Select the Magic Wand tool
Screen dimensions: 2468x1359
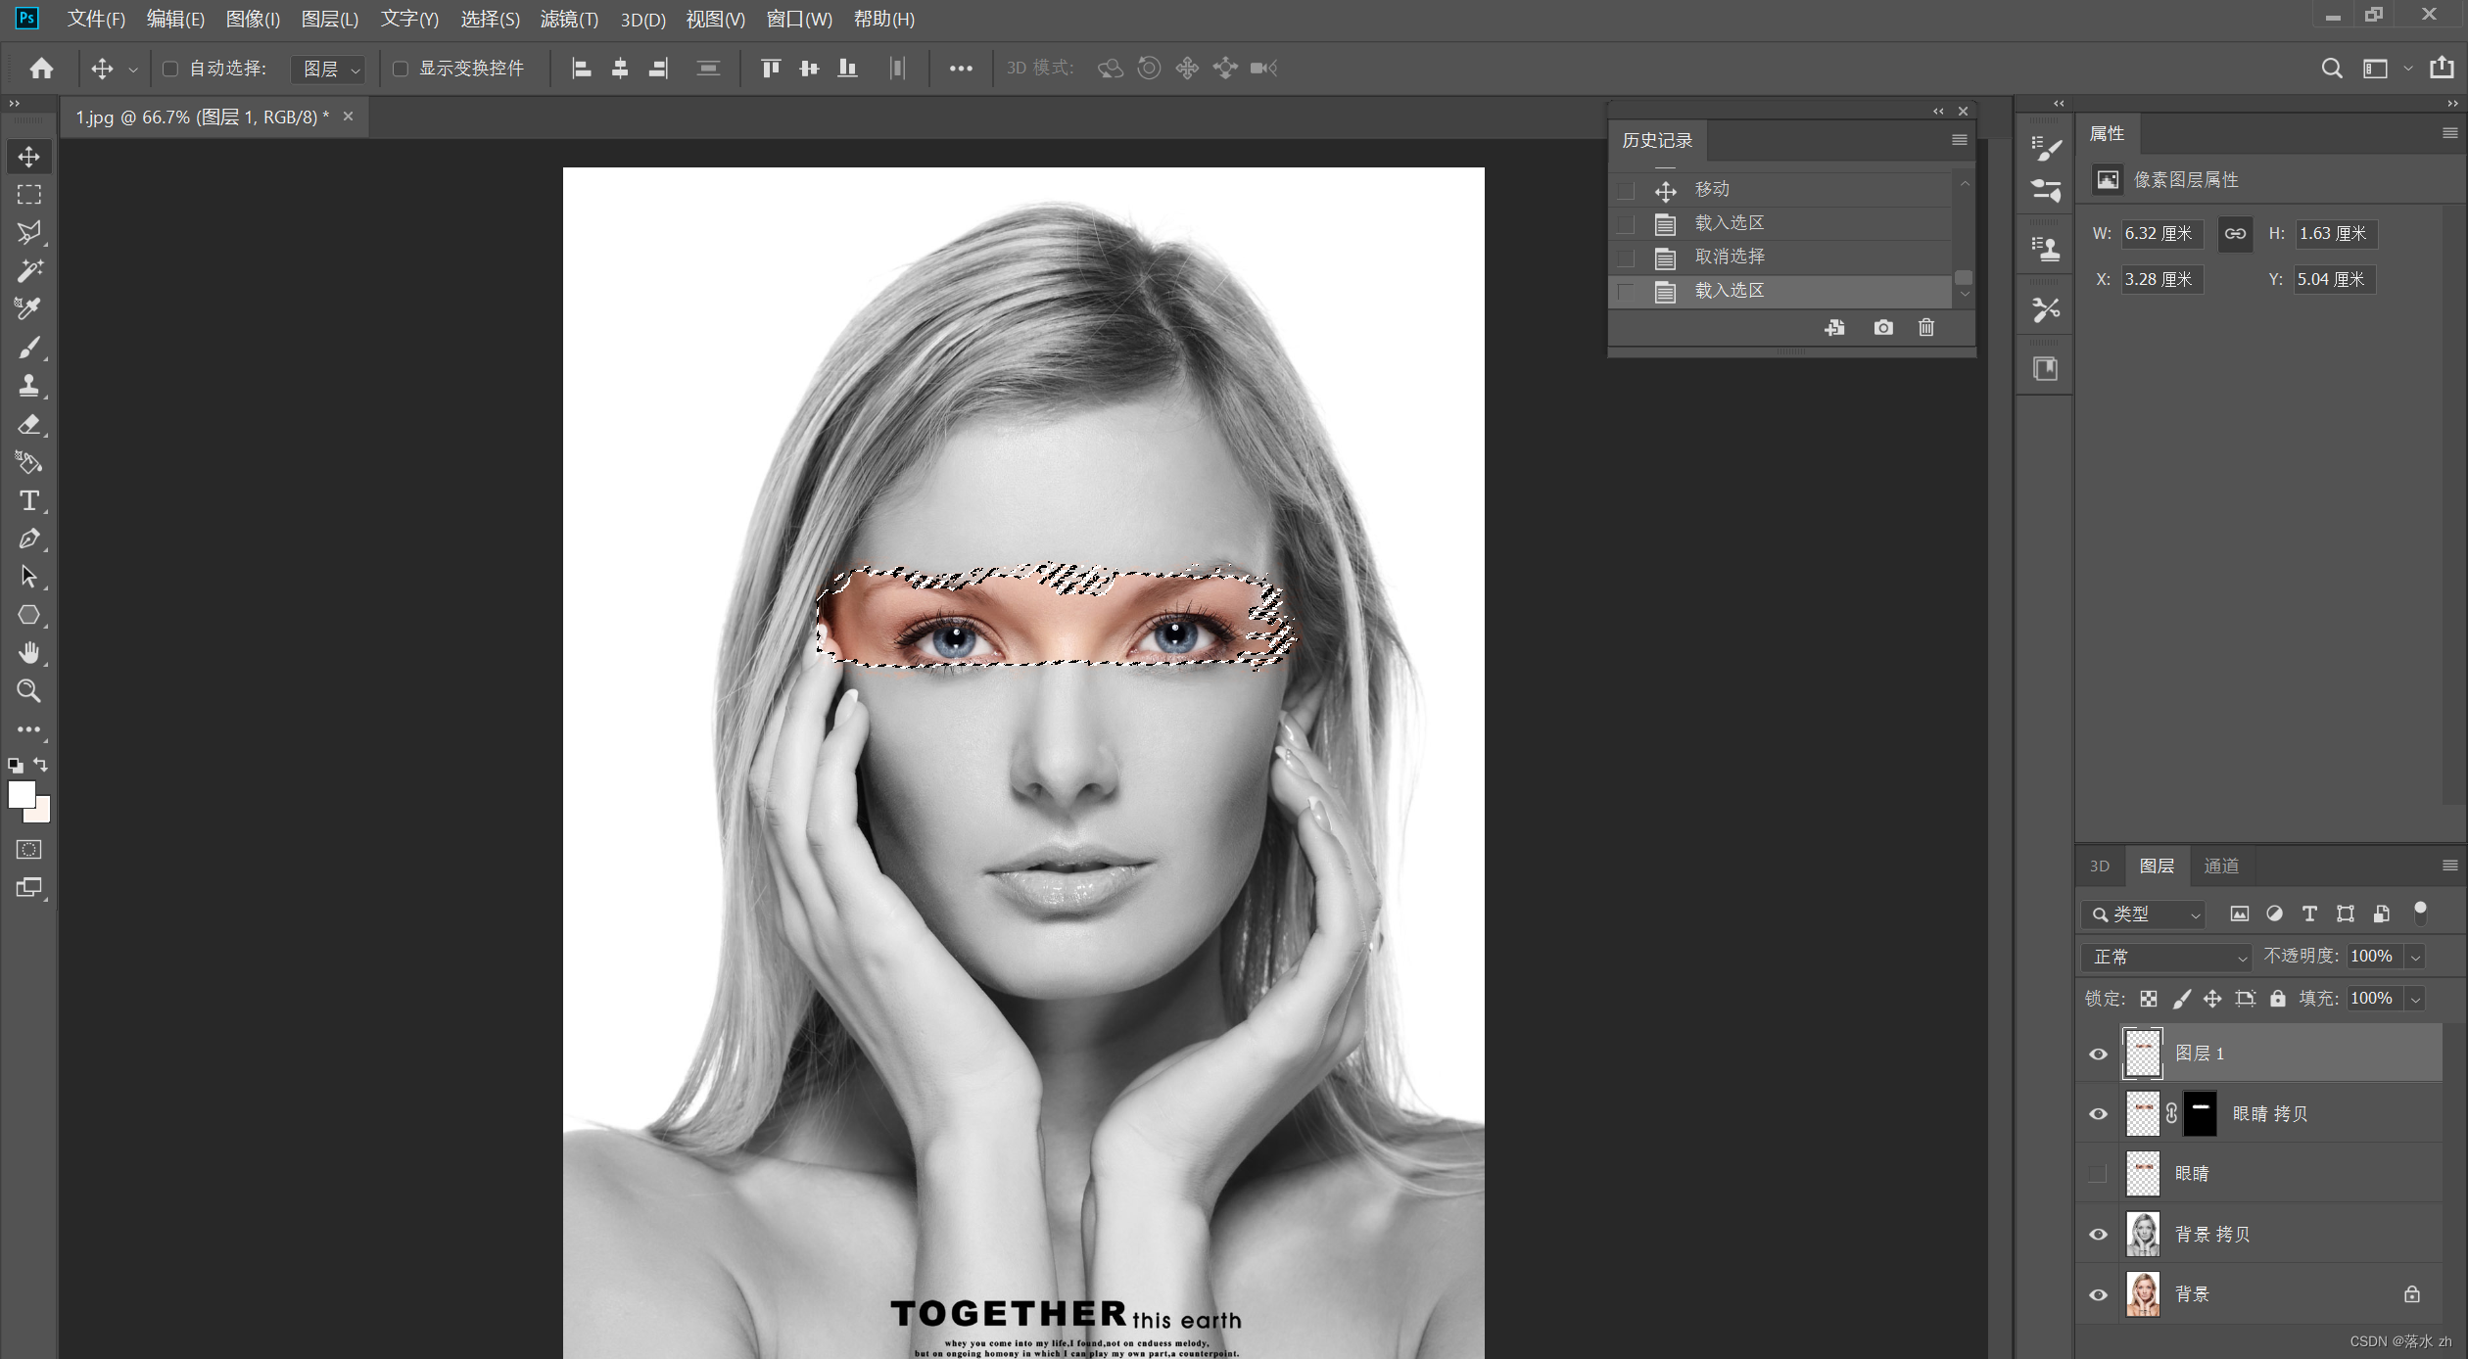28,271
